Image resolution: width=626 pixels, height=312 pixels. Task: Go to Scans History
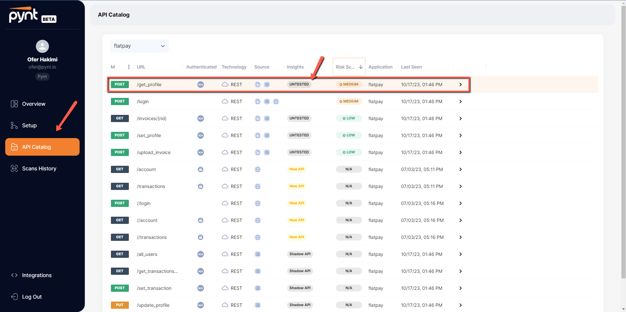pos(39,168)
